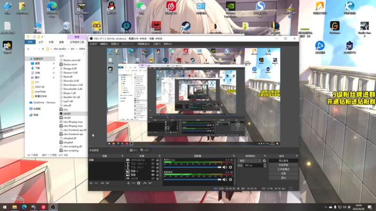Image resolution: width=376 pixels, height=211 pixels.
Task: Click the 开始录制 button
Action: tap(283, 165)
